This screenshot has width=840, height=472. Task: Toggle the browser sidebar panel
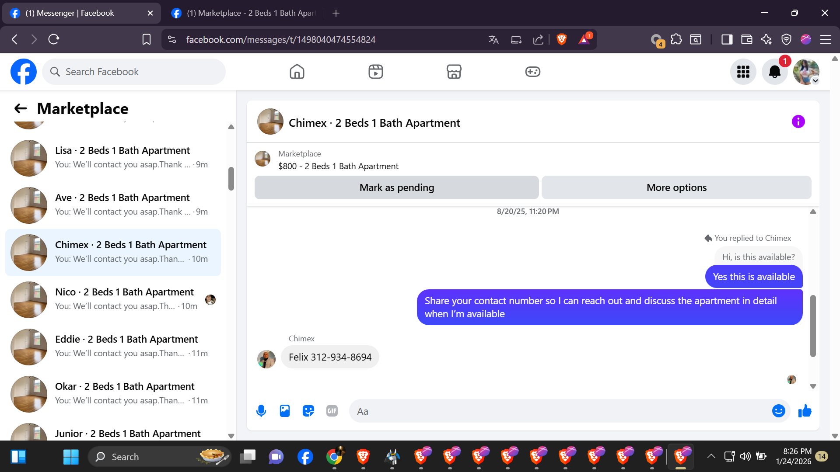pos(727,39)
